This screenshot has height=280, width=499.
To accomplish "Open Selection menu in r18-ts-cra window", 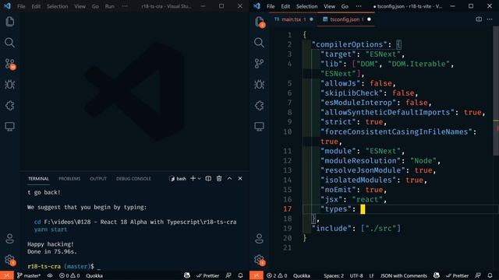I will tap(57, 6).
